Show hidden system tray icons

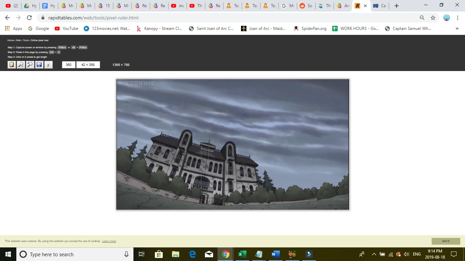click(374, 254)
